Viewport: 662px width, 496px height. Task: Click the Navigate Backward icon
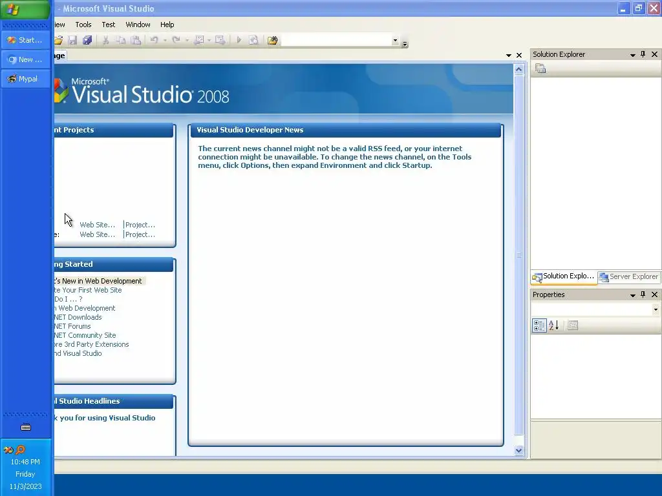[x=199, y=40]
